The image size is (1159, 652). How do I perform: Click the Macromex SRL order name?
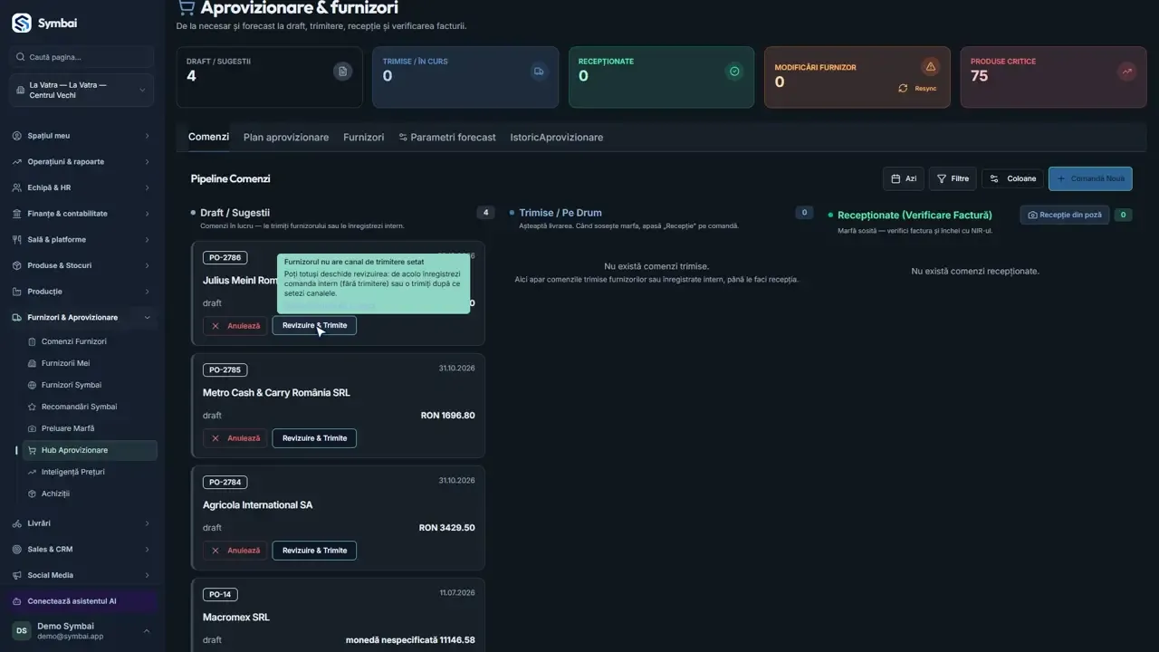(x=236, y=618)
